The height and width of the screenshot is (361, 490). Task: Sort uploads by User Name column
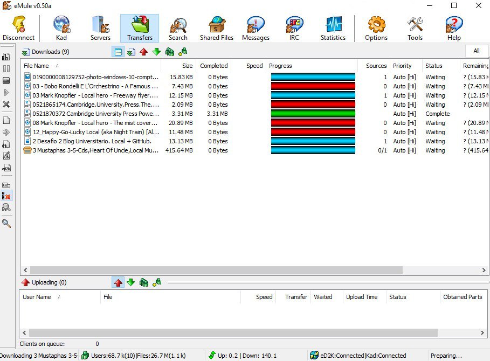[x=60, y=297]
